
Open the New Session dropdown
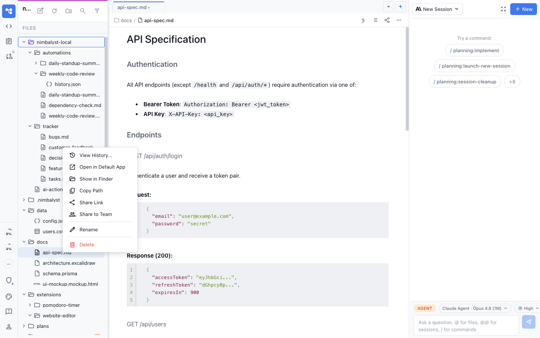pos(437,9)
